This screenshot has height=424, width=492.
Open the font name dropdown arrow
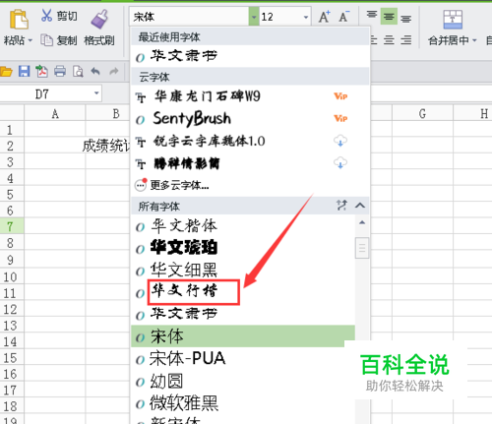coord(254,17)
